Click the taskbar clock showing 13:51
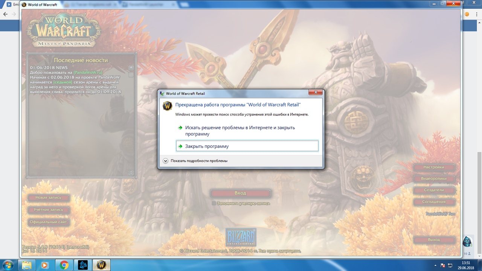Image resolution: width=482 pixels, height=271 pixels. point(466,265)
